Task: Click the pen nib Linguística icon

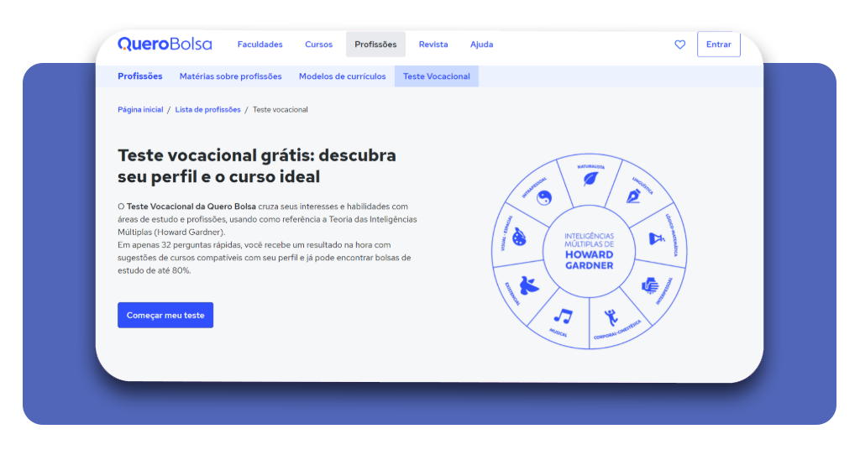Action: (633, 196)
